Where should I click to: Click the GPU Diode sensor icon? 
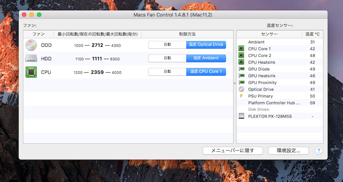tap(241, 69)
